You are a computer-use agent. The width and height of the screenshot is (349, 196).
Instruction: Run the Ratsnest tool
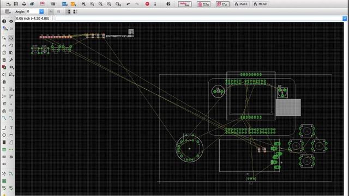(4, 174)
